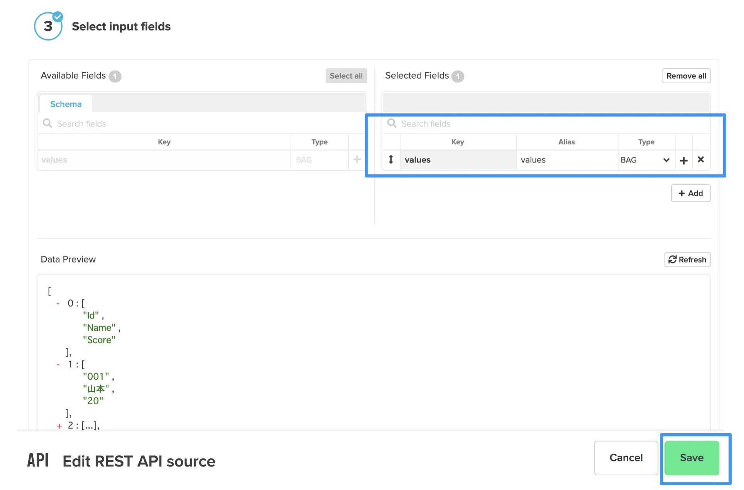Collapse item 1 in Data Preview

click(x=58, y=365)
